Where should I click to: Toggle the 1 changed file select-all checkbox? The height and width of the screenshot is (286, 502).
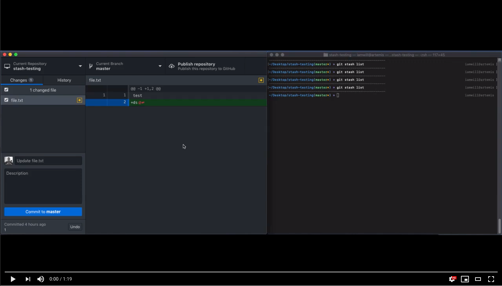pos(6,90)
